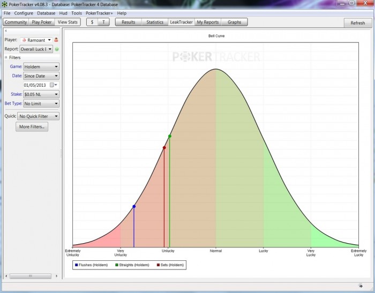Open the Configure menu
The width and height of the screenshot is (375, 293).
tap(24, 13)
